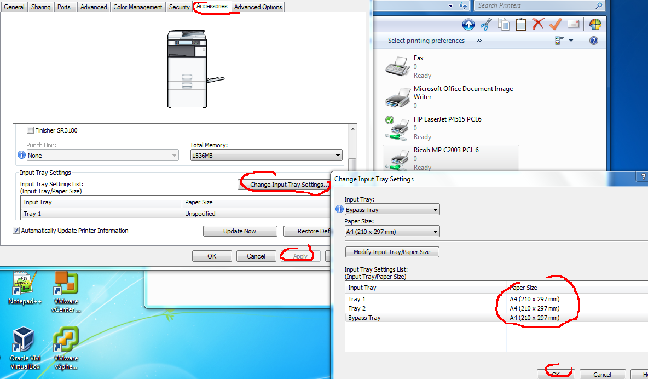The width and height of the screenshot is (648, 379).
Task: Open Oracle VM VirtualBox desktop shortcut
Action: [x=25, y=348]
